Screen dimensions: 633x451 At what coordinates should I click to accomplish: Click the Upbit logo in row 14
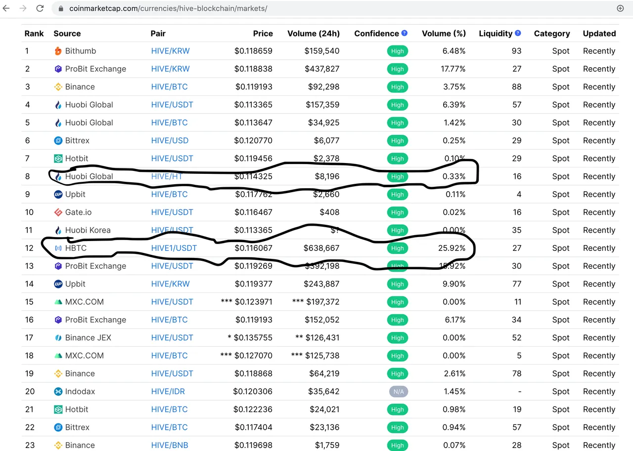pyautogui.click(x=58, y=284)
